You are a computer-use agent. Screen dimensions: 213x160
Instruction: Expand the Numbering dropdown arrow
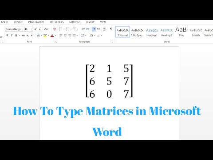pyautogui.click(x=71, y=29)
